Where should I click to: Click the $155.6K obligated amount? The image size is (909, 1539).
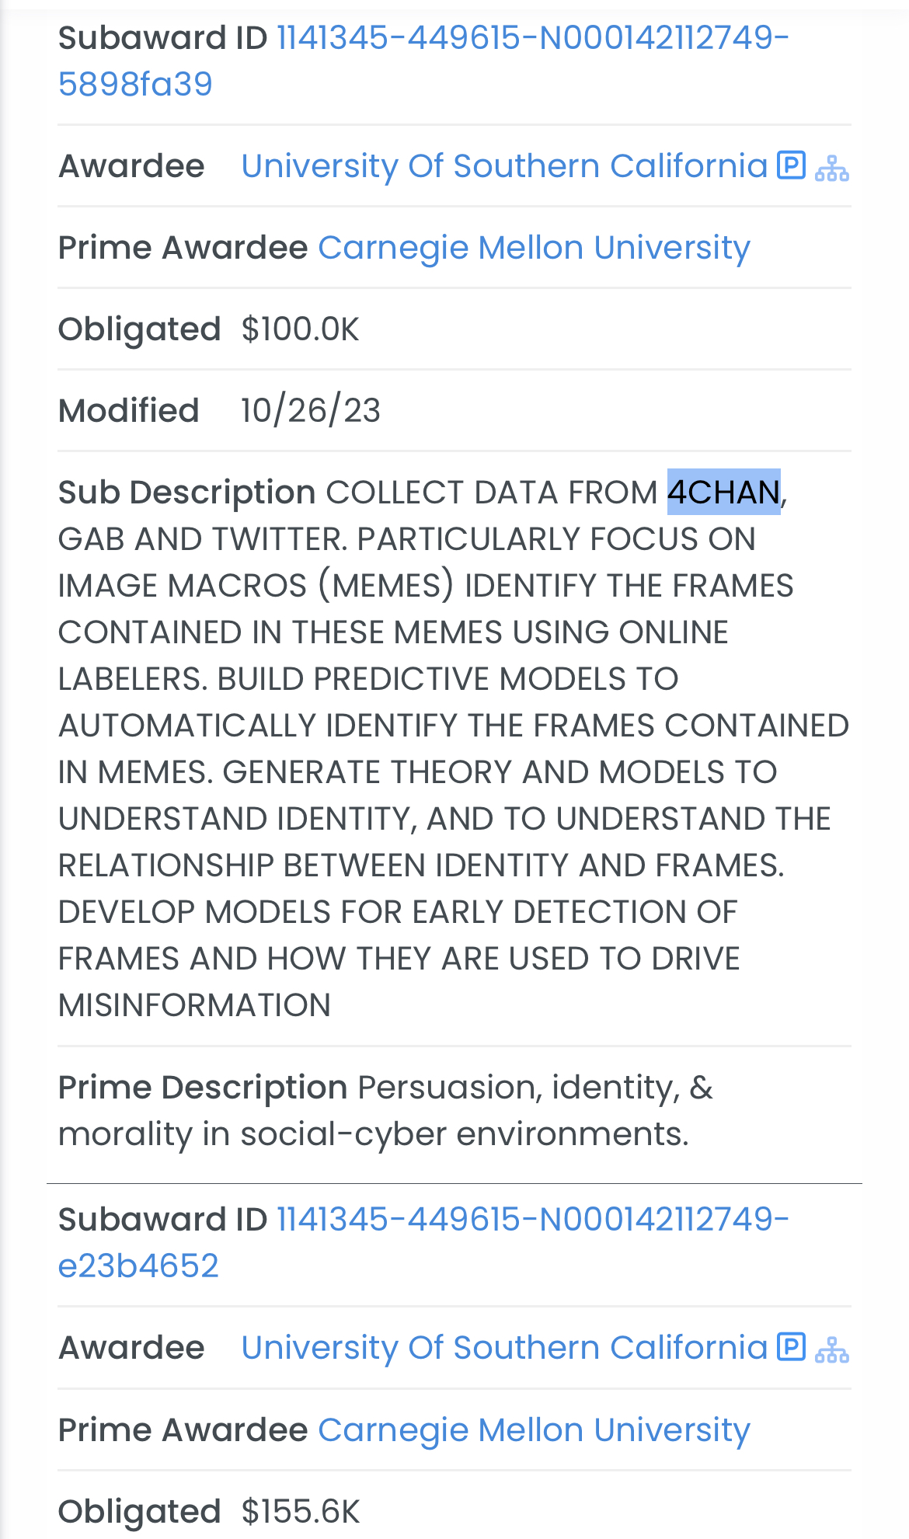pyautogui.click(x=301, y=1512)
